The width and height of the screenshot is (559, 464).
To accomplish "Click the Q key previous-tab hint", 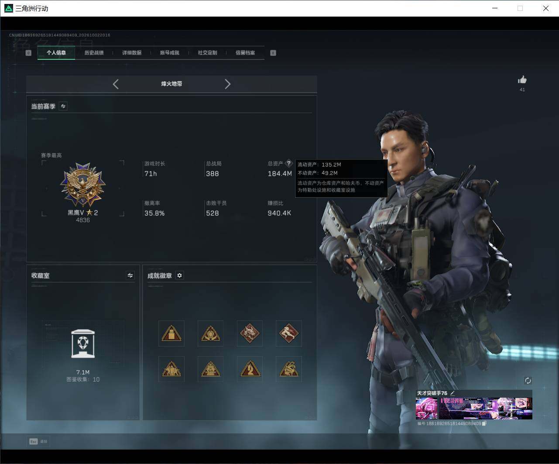I will point(28,53).
